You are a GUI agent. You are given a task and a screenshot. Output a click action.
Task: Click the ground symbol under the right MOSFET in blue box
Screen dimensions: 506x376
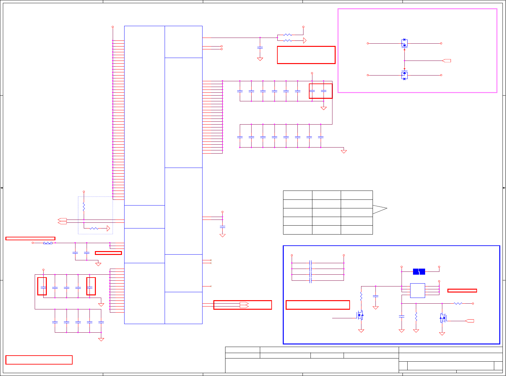coord(442,334)
